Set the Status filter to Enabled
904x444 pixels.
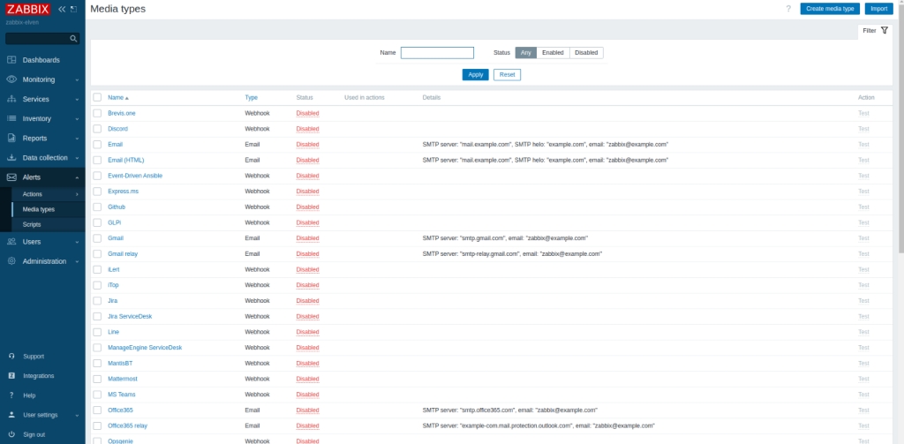click(553, 53)
